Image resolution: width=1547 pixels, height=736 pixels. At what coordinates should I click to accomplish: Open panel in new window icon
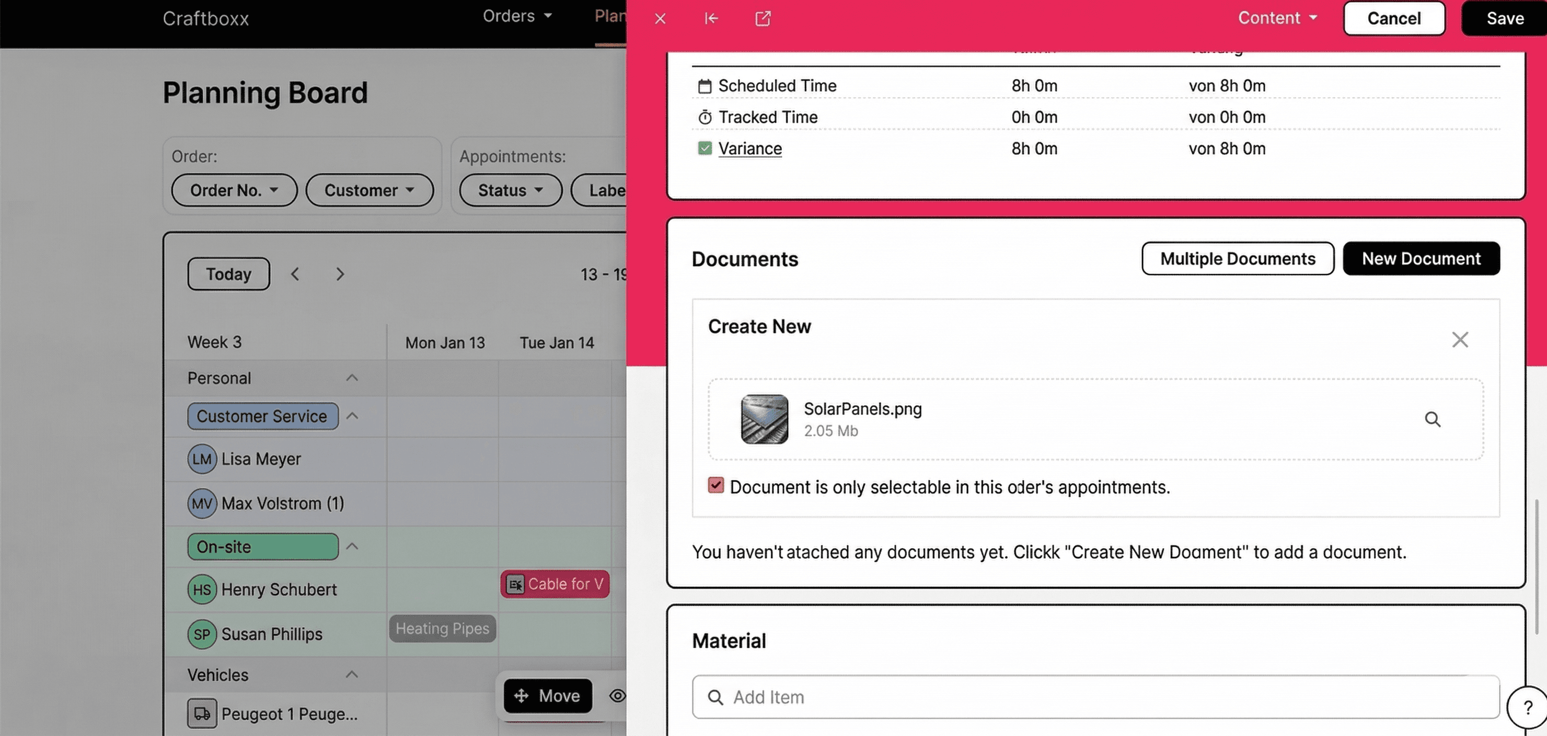[762, 19]
